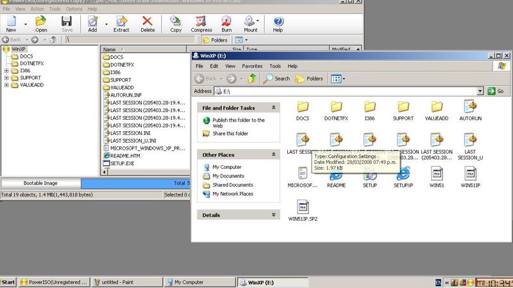Open Explorer View menu
513x288 pixels.
coord(230,66)
